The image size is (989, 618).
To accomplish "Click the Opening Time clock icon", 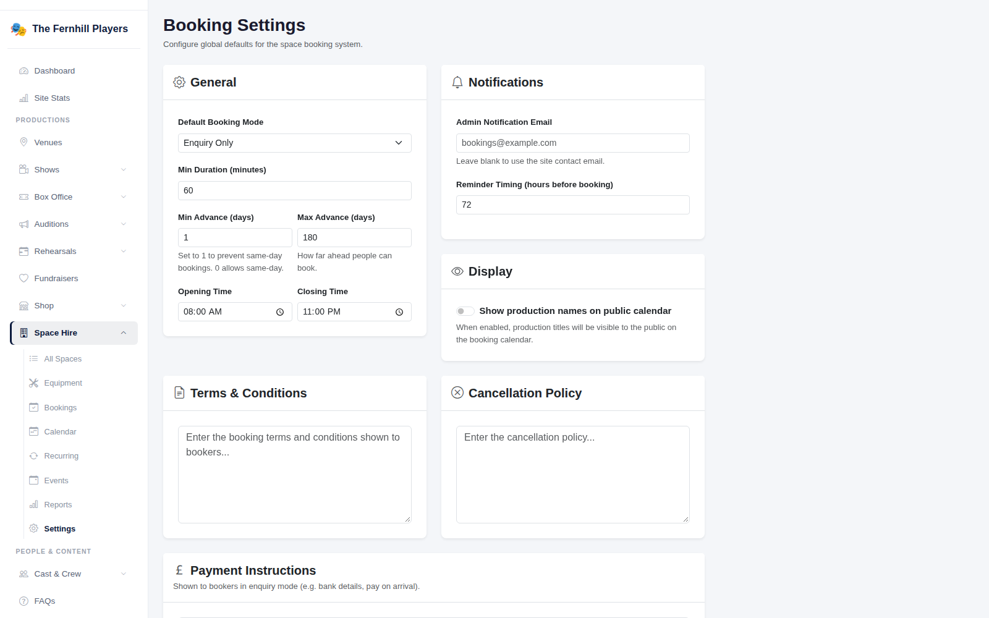I will coord(280,312).
